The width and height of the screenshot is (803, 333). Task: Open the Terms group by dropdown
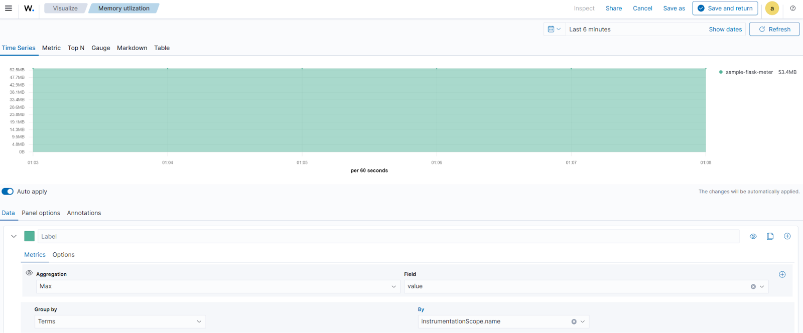pyautogui.click(x=120, y=321)
